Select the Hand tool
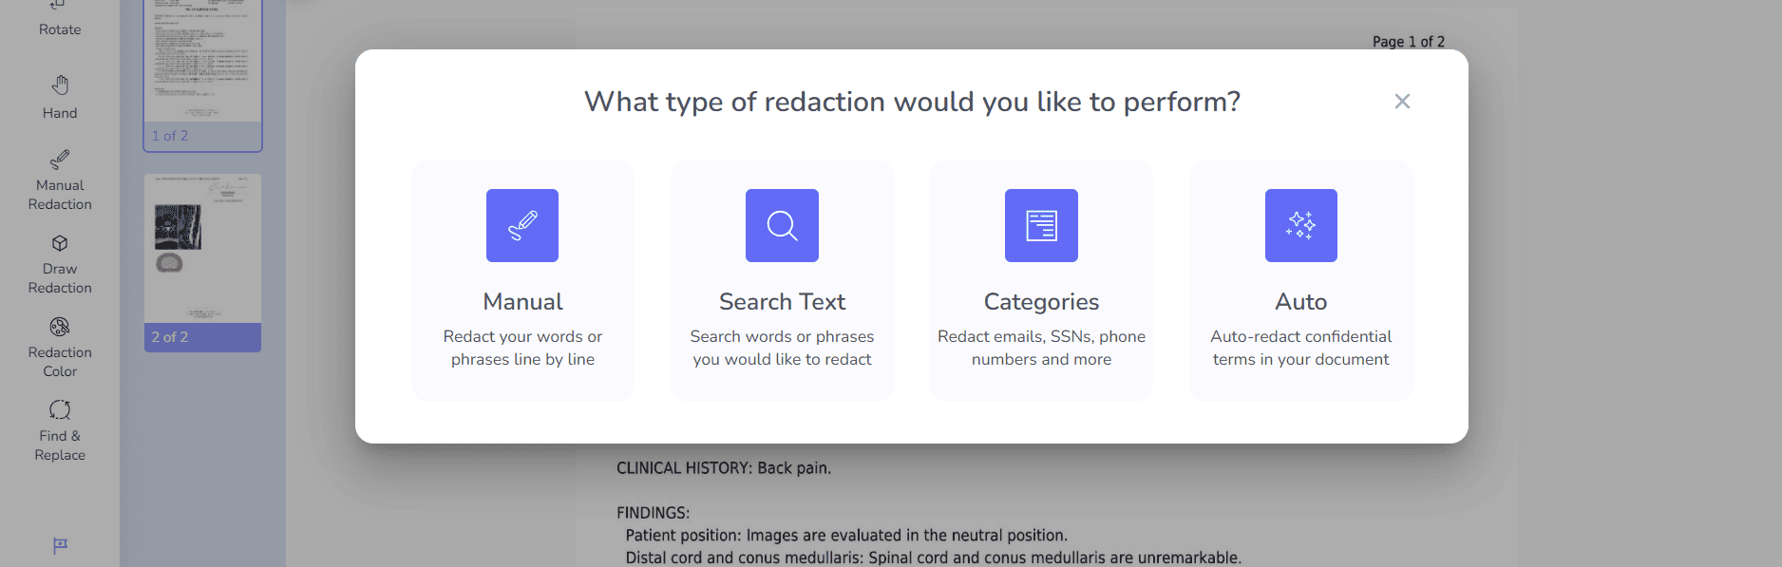The height and width of the screenshot is (567, 1782). pyautogui.click(x=59, y=96)
